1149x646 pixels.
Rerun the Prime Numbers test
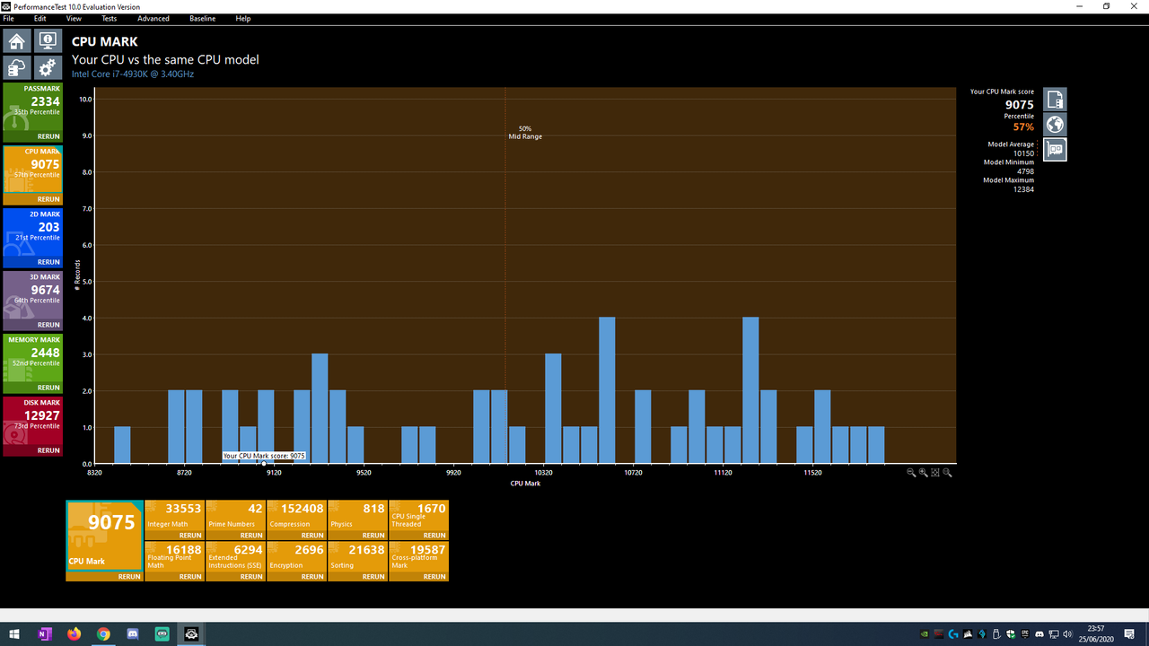coord(251,536)
